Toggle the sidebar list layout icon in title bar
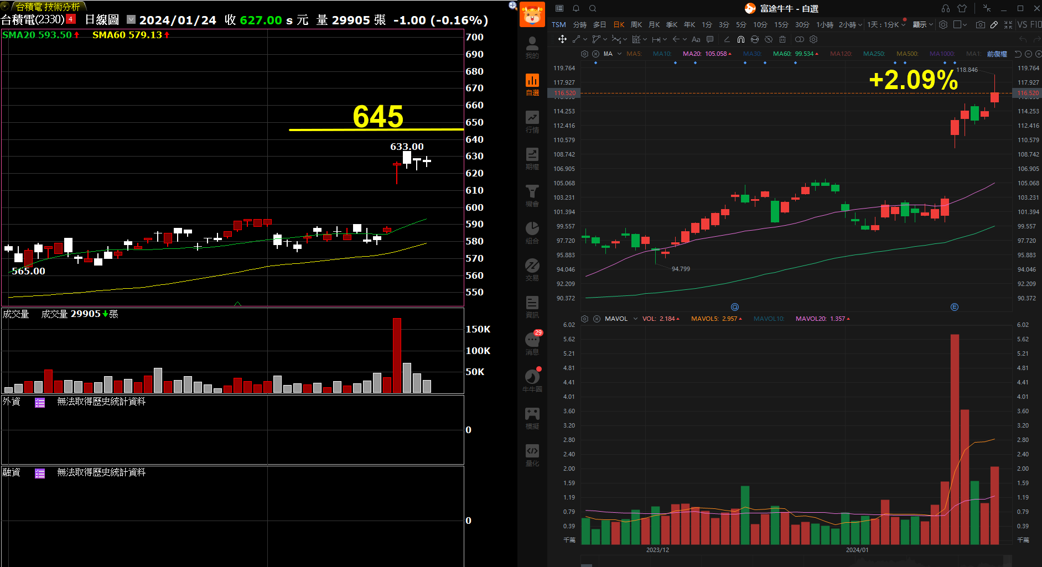The image size is (1042, 567). click(559, 8)
